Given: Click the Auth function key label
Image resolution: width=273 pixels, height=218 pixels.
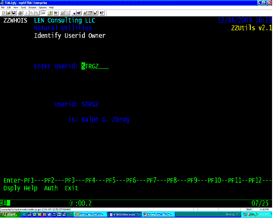Looking at the screenshot, I should pos(51,188).
